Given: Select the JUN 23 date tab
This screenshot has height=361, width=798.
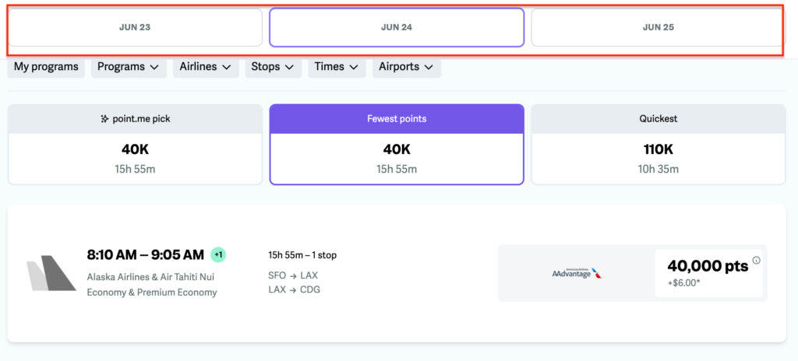Looking at the screenshot, I should click(x=135, y=27).
